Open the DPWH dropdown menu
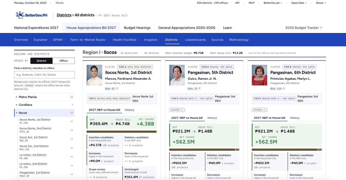 (x=59, y=40)
